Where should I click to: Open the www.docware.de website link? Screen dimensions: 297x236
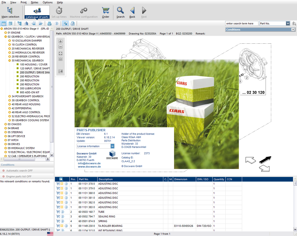(89, 167)
